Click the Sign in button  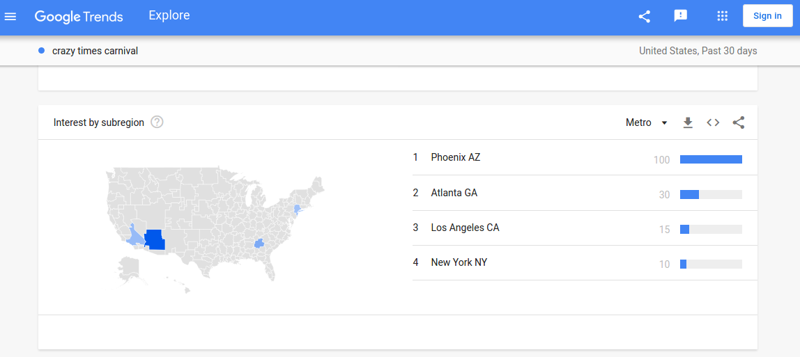coord(767,16)
